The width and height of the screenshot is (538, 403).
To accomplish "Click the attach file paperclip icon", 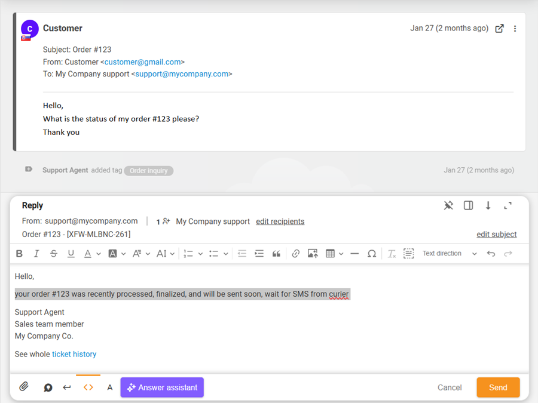I will (24, 387).
